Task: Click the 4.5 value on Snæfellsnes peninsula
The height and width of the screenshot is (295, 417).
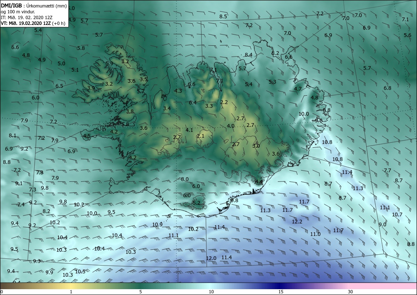Action: coord(87,136)
